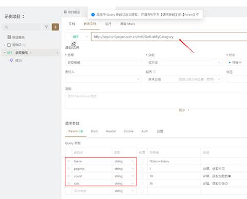Open the service inherit-parent dropdown
This screenshot has height=199, width=247.
coord(184,79)
